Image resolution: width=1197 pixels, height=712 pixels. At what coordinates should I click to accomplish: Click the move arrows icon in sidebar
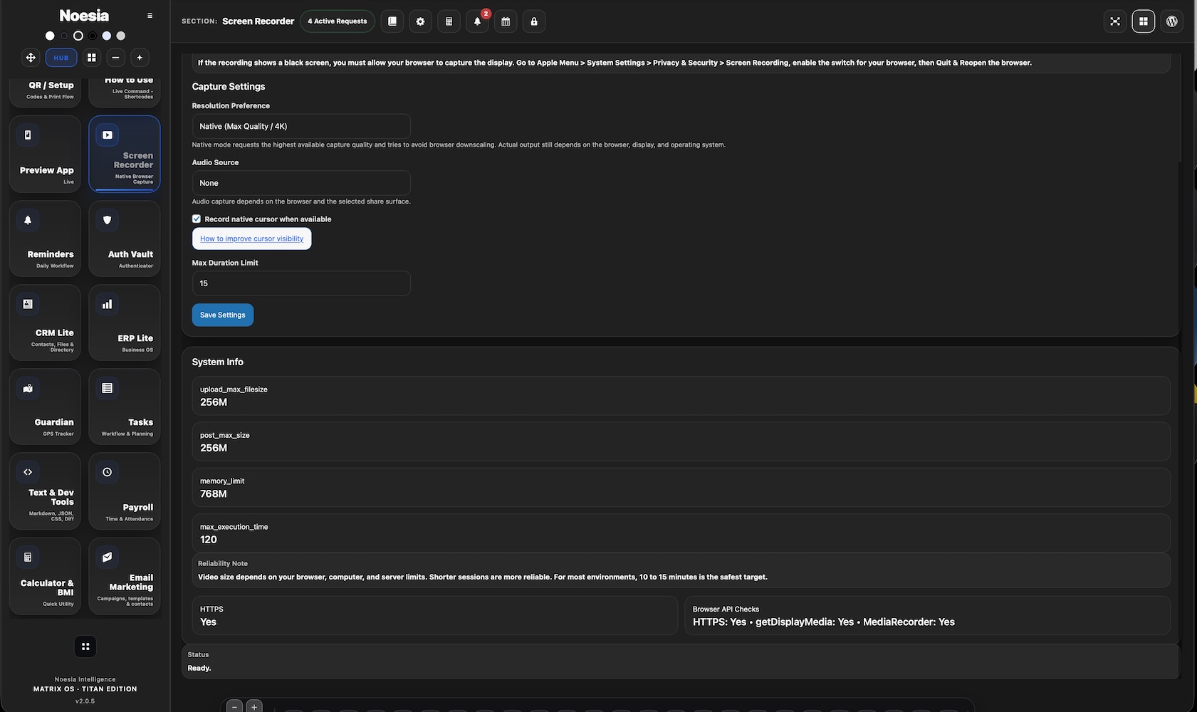click(x=31, y=58)
